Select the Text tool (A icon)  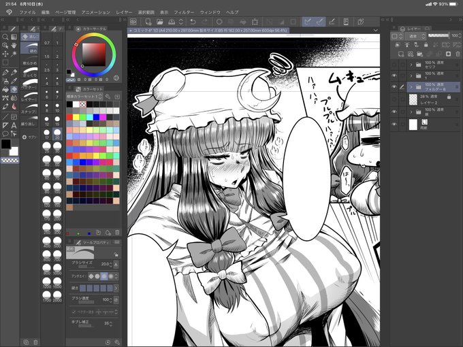pyautogui.click(x=14, y=125)
